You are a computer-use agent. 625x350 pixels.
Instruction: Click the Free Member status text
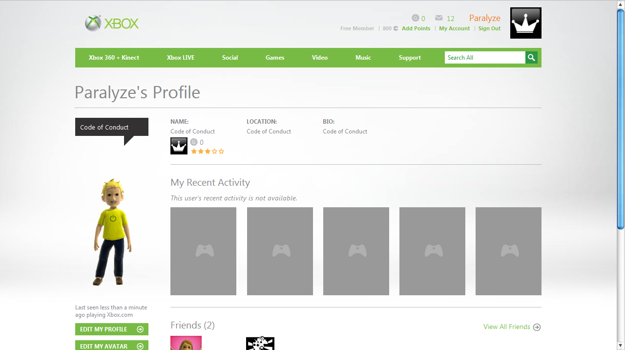coord(357,28)
